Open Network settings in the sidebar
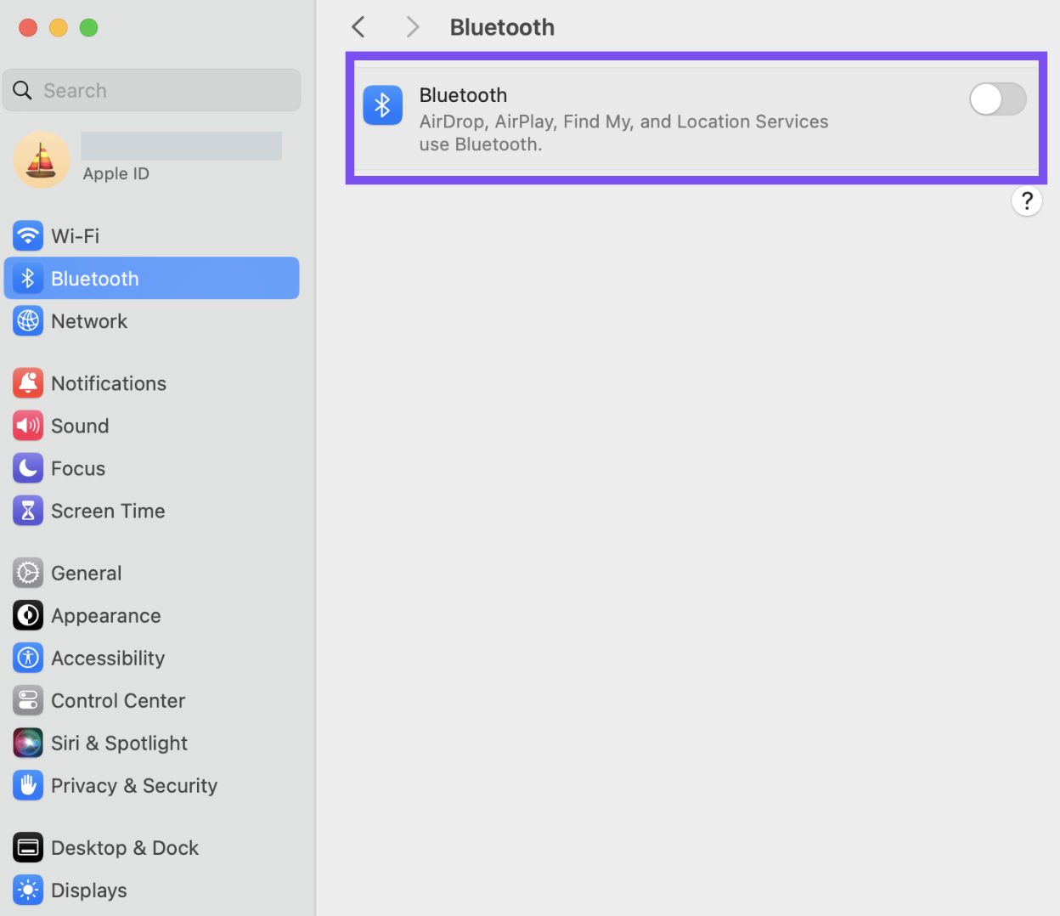This screenshot has height=916, width=1060. (x=152, y=321)
